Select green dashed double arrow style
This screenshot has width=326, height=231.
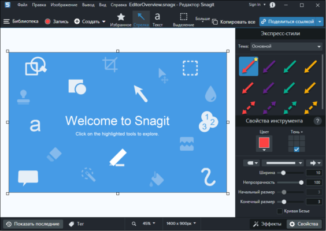pos(290,107)
